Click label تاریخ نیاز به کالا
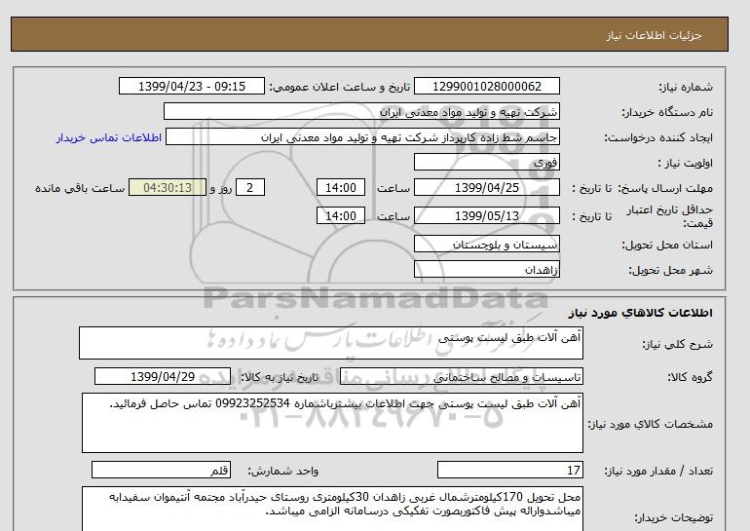This screenshot has height=531, width=750. click(279, 377)
